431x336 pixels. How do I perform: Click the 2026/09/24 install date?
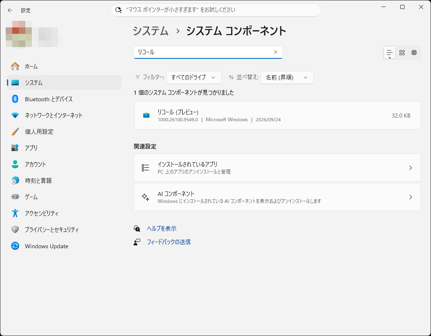[x=268, y=120]
